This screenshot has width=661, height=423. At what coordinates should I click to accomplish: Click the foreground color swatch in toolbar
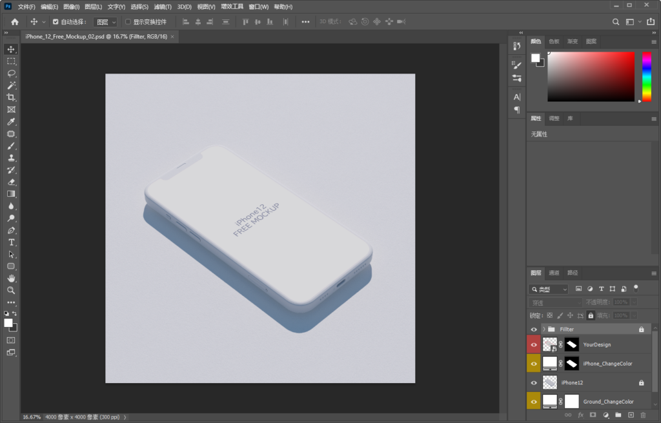8,322
